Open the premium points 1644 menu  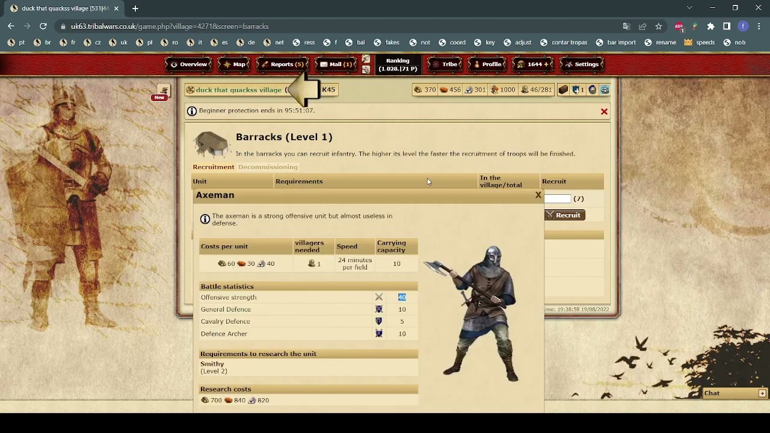point(533,64)
